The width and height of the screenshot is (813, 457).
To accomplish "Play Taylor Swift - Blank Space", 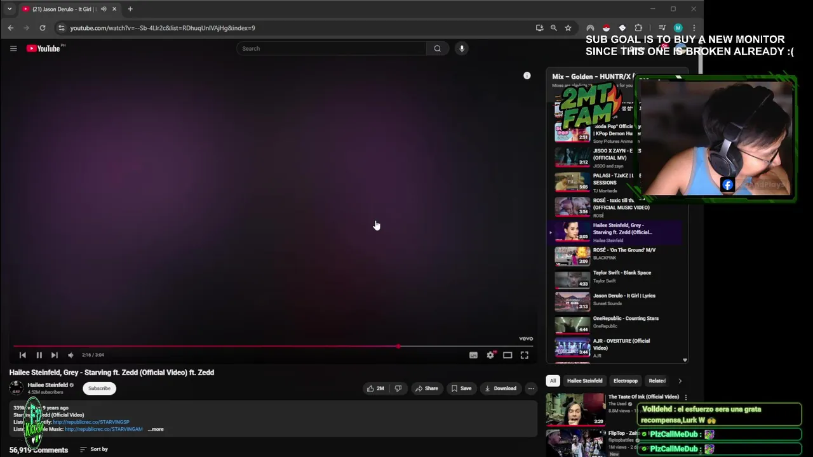I will (x=614, y=278).
